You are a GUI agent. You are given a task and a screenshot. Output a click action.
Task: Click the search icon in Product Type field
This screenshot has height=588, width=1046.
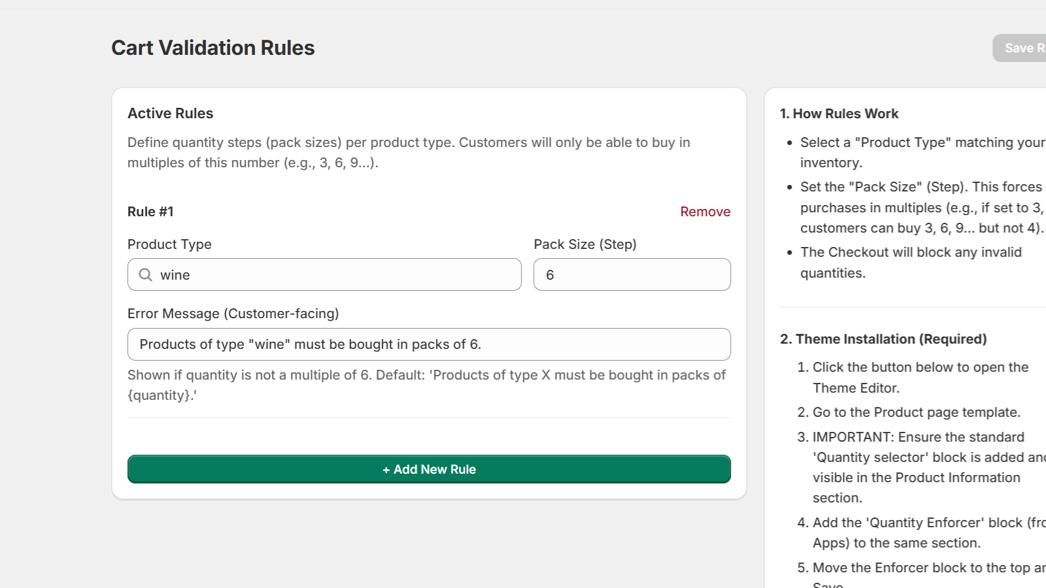pos(146,275)
